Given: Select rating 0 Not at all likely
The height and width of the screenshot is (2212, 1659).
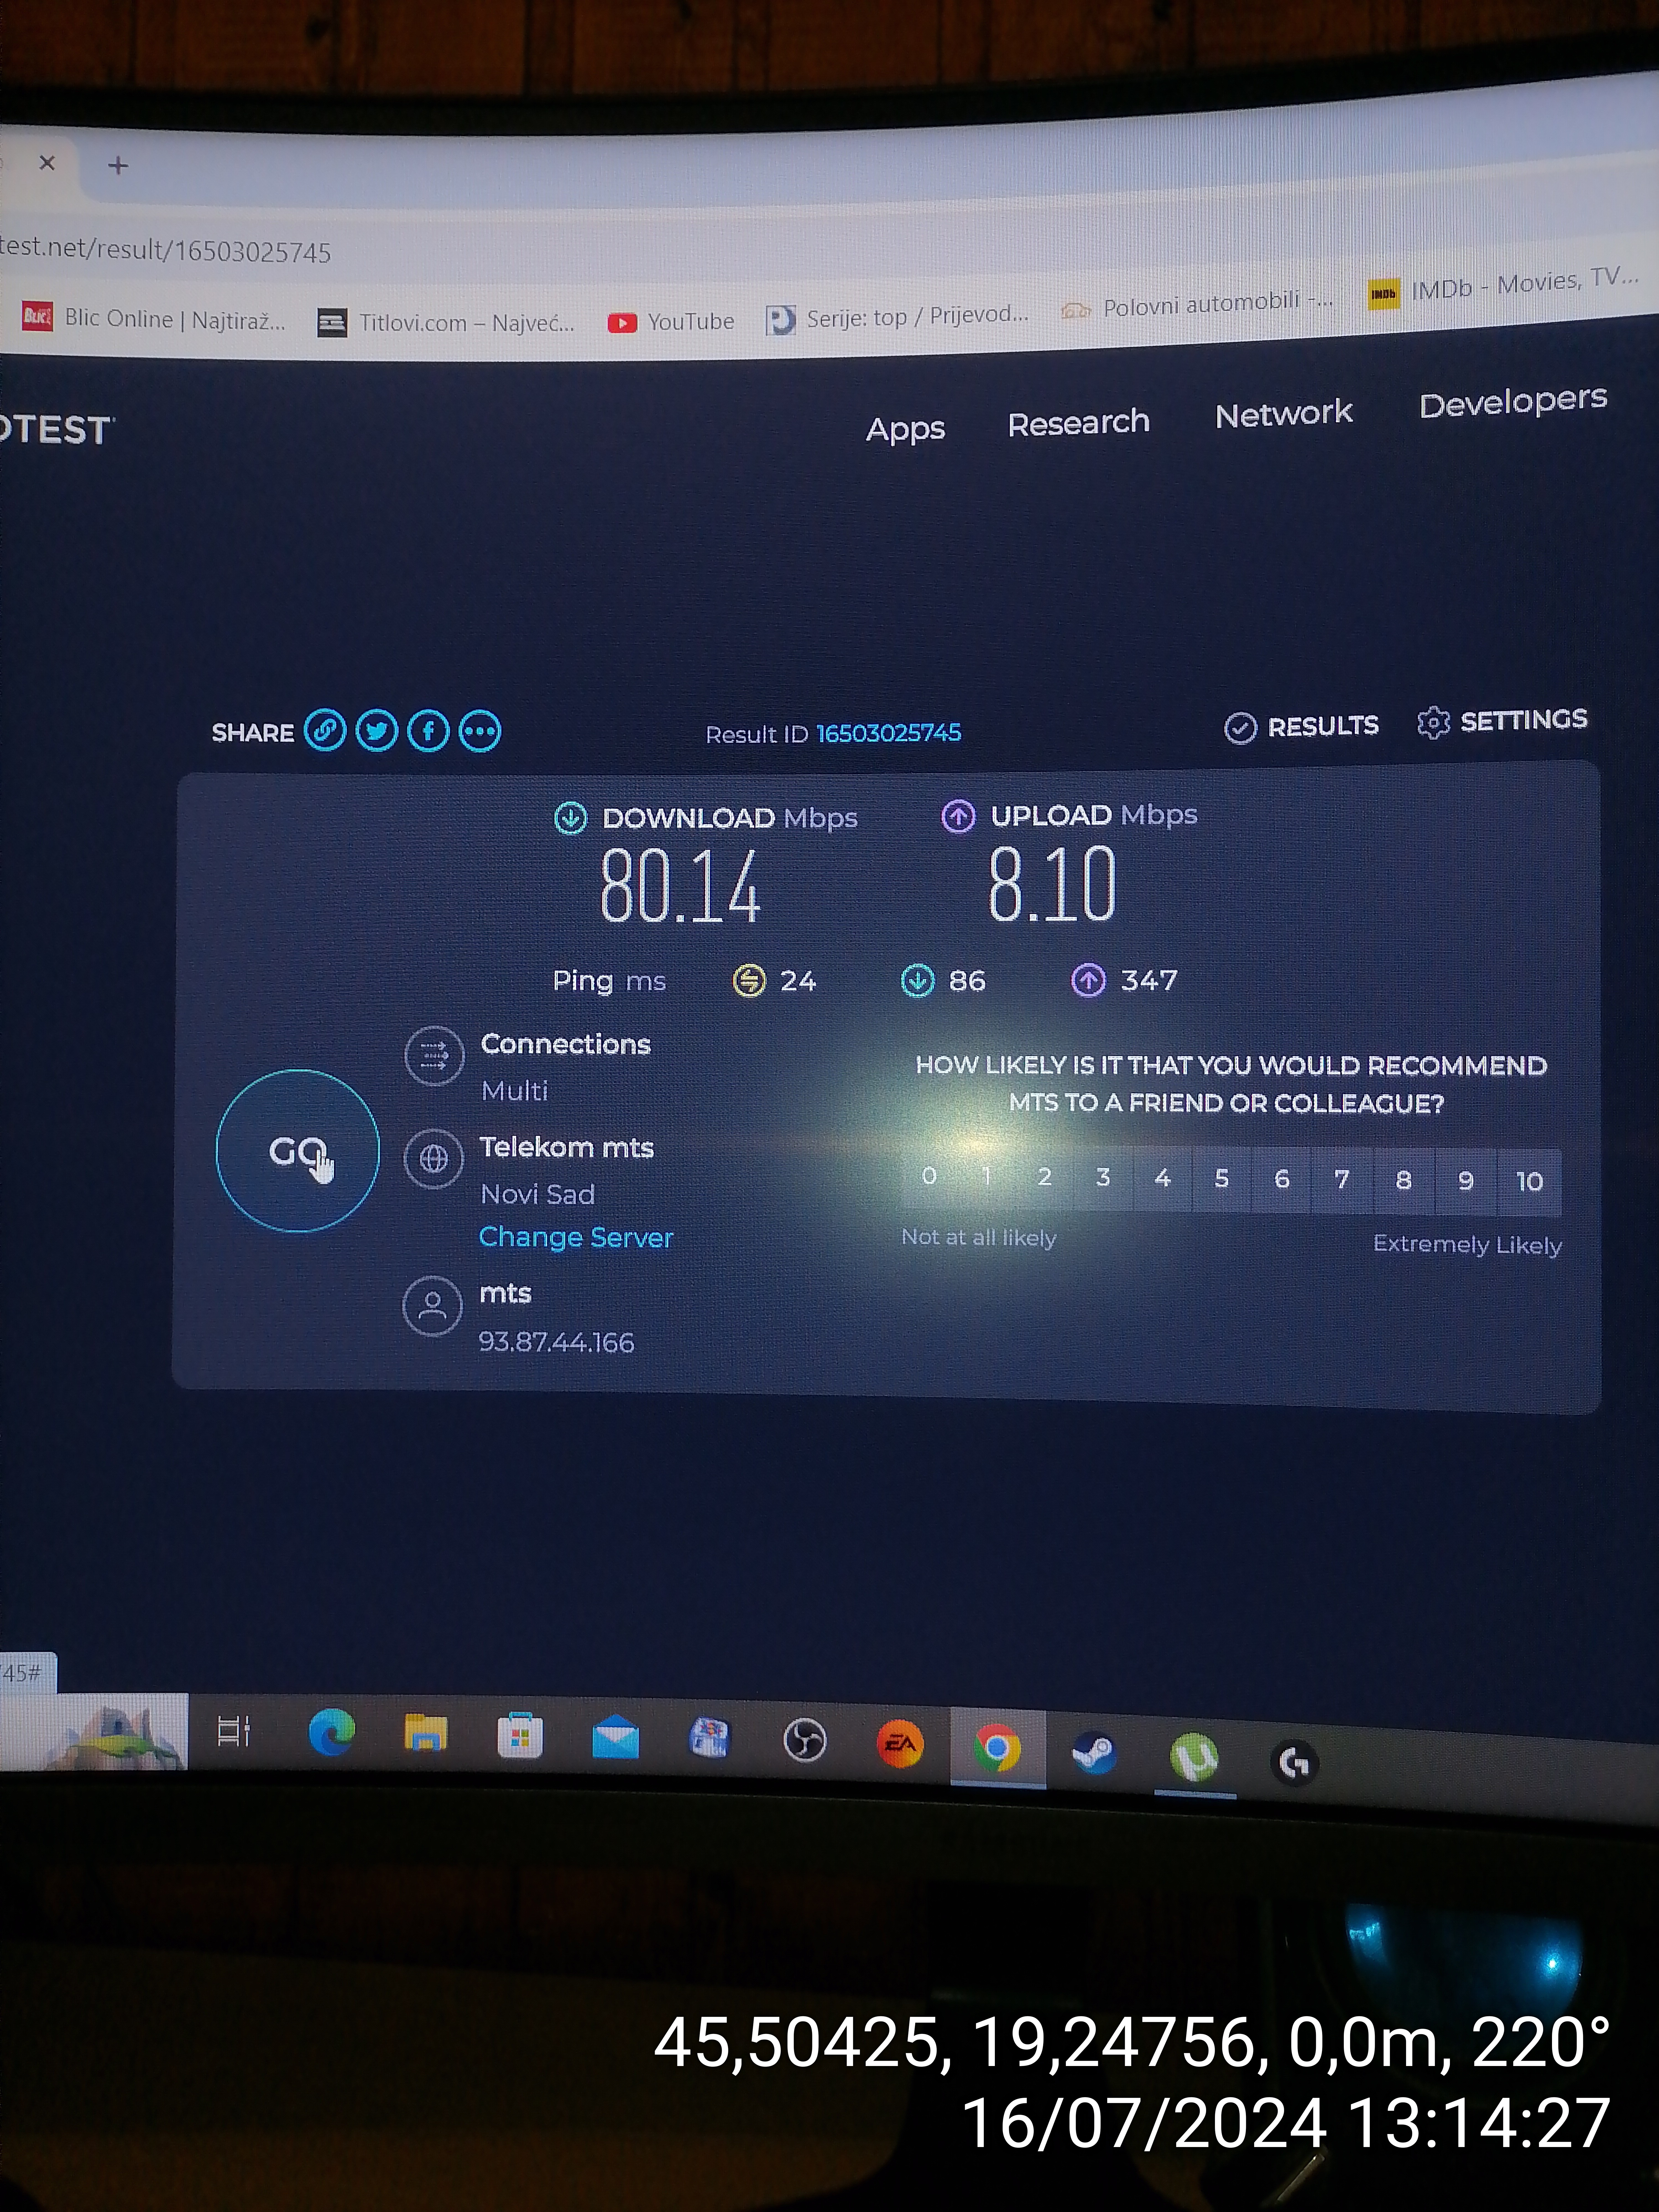Looking at the screenshot, I should pos(929,1176).
